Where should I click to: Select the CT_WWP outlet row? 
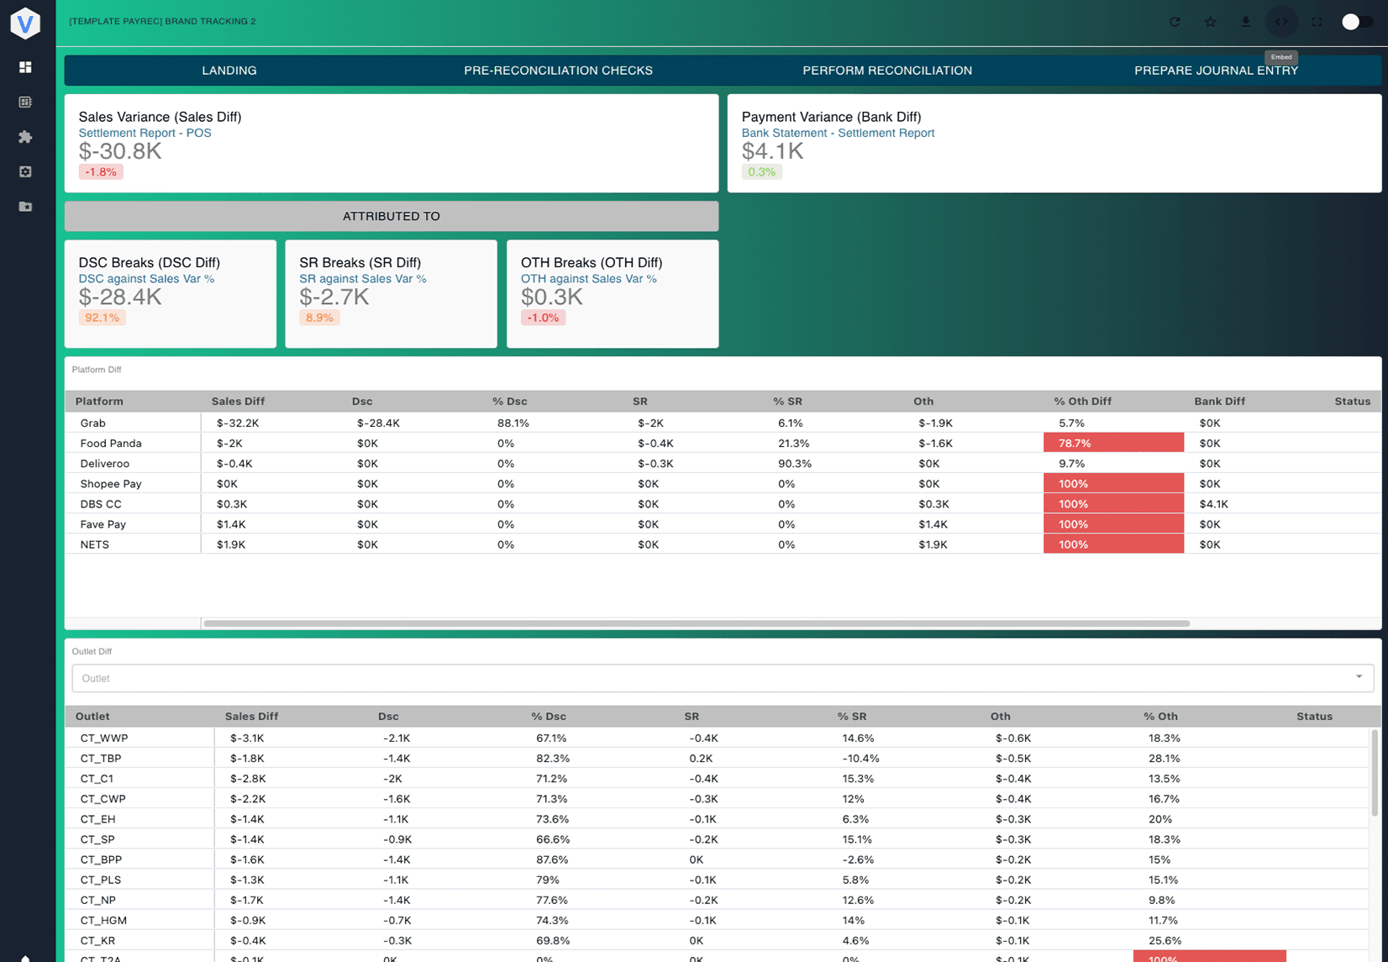coord(718,738)
